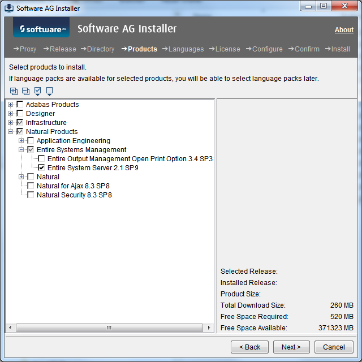Click the Expand All tree icon
Viewport: 362px width, 362px height.
pyautogui.click(x=14, y=91)
